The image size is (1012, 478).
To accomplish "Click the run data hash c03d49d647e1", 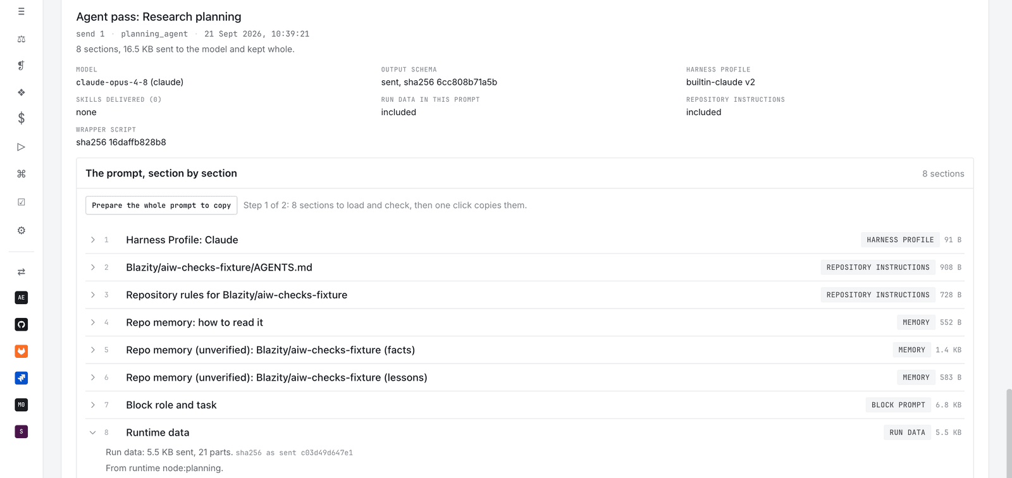I will click(326, 453).
